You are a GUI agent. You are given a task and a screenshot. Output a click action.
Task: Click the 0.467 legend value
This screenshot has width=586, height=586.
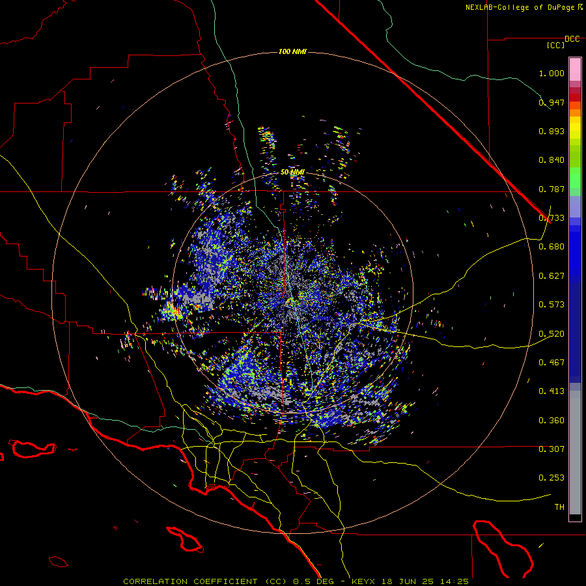pyautogui.click(x=551, y=362)
